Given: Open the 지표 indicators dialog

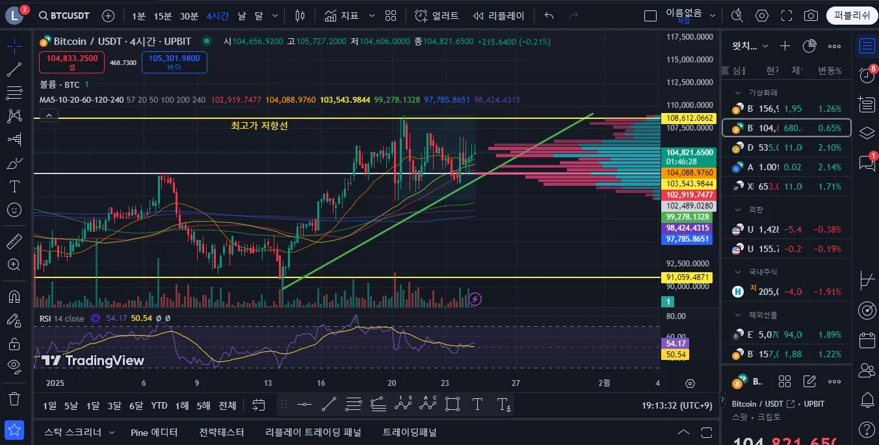Looking at the screenshot, I should coord(341,16).
